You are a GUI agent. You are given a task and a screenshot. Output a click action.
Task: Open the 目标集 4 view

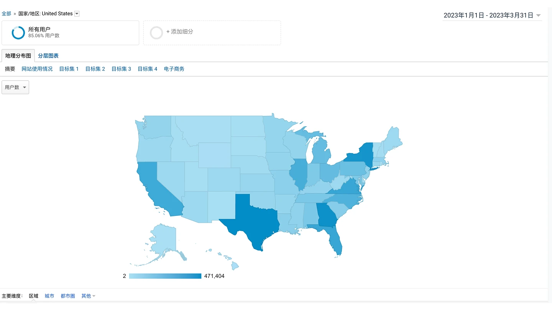coord(148,69)
